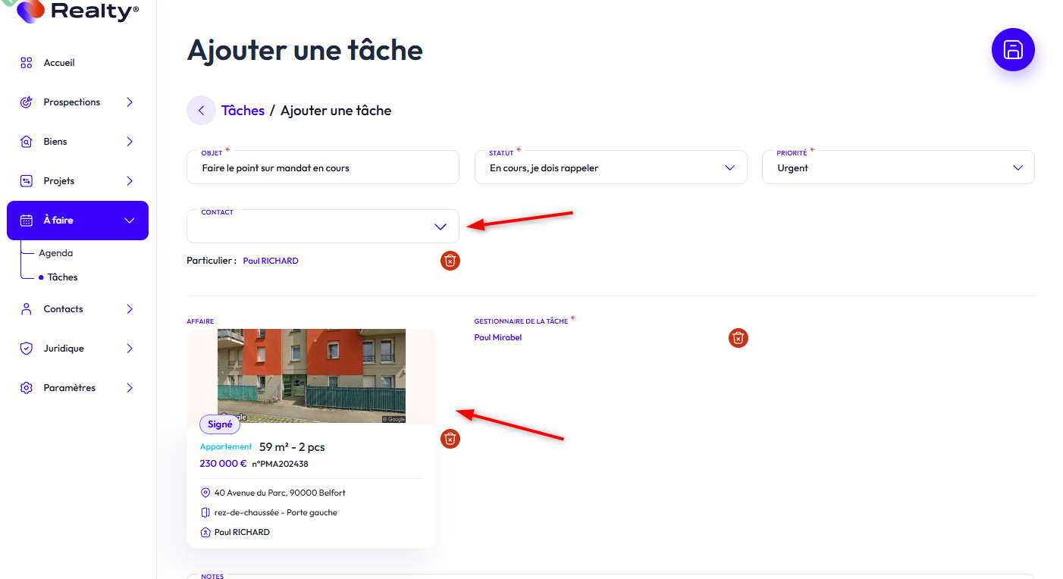Select Tâches submenu item in sidebar
Viewport: 1063px width, 579px height.
[62, 277]
